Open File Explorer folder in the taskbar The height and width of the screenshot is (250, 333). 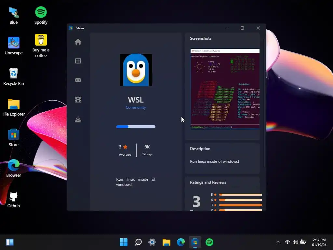coord(166,242)
